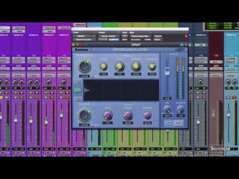This screenshot has width=239, height=179.
Task: Toggle button left of BYP in output section
Action: tap(168, 123)
